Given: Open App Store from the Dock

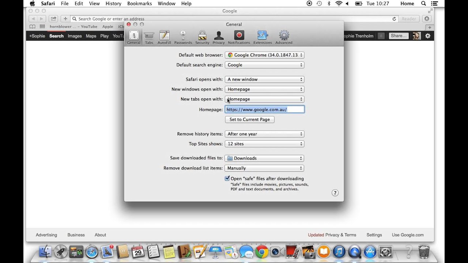Looking at the screenshot, I should coord(370,252).
